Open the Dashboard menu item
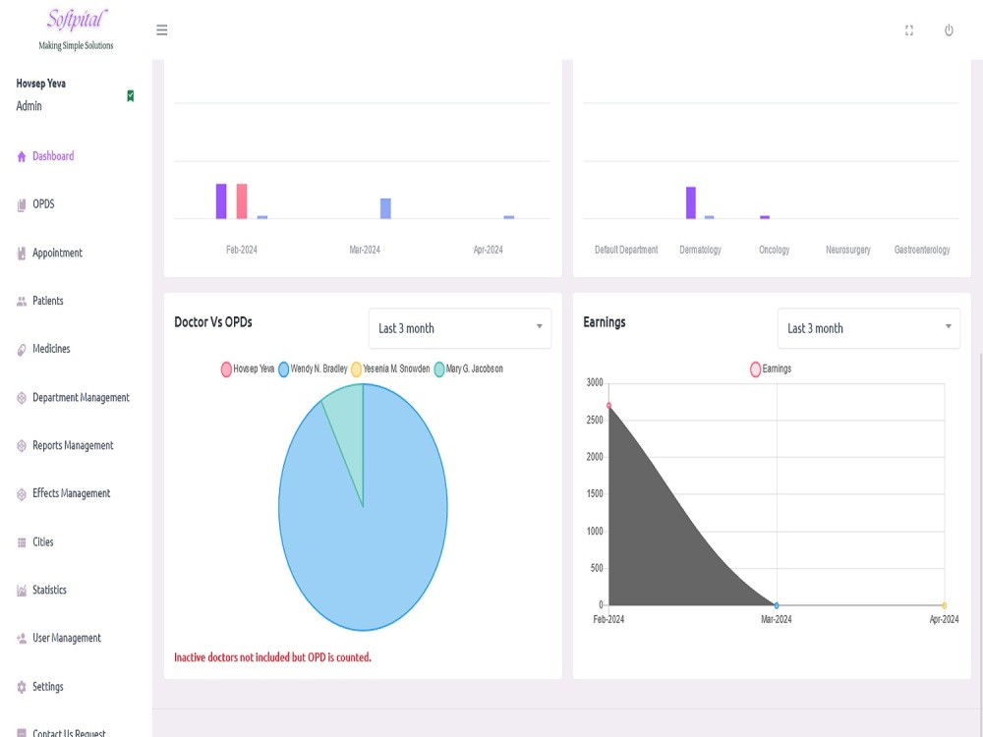This screenshot has height=737, width=983. click(53, 156)
